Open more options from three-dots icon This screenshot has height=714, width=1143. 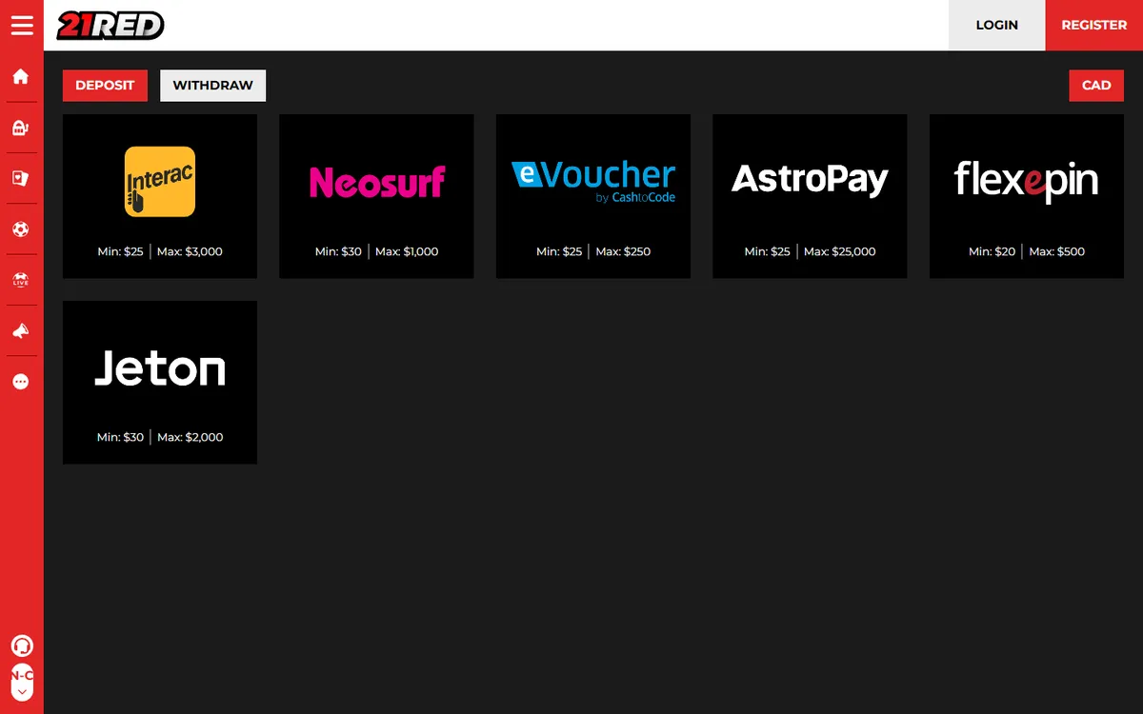coord(21,382)
